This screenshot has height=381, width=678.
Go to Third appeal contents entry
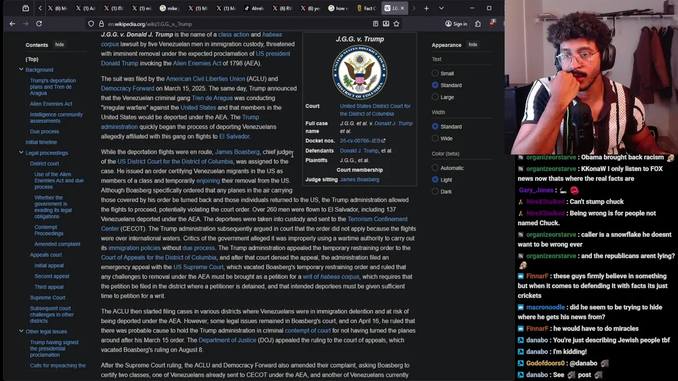[49, 287]
